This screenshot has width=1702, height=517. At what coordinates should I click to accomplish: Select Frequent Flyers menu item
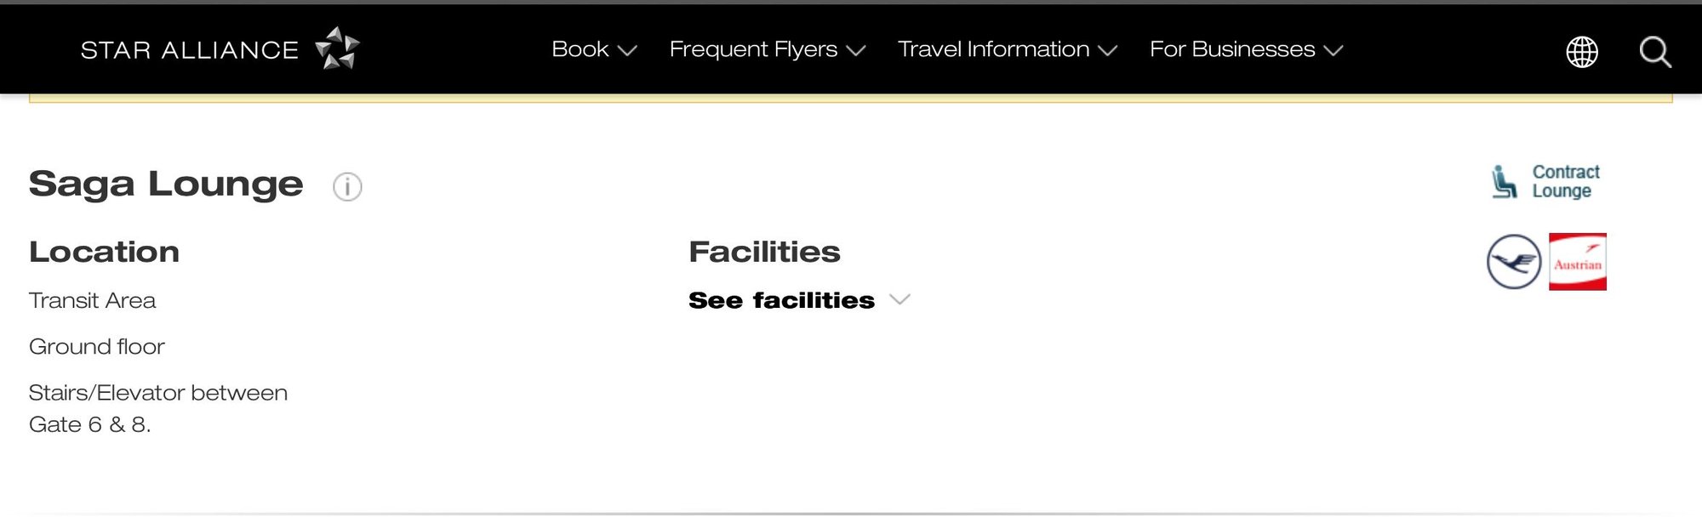[x=753, y=49]
